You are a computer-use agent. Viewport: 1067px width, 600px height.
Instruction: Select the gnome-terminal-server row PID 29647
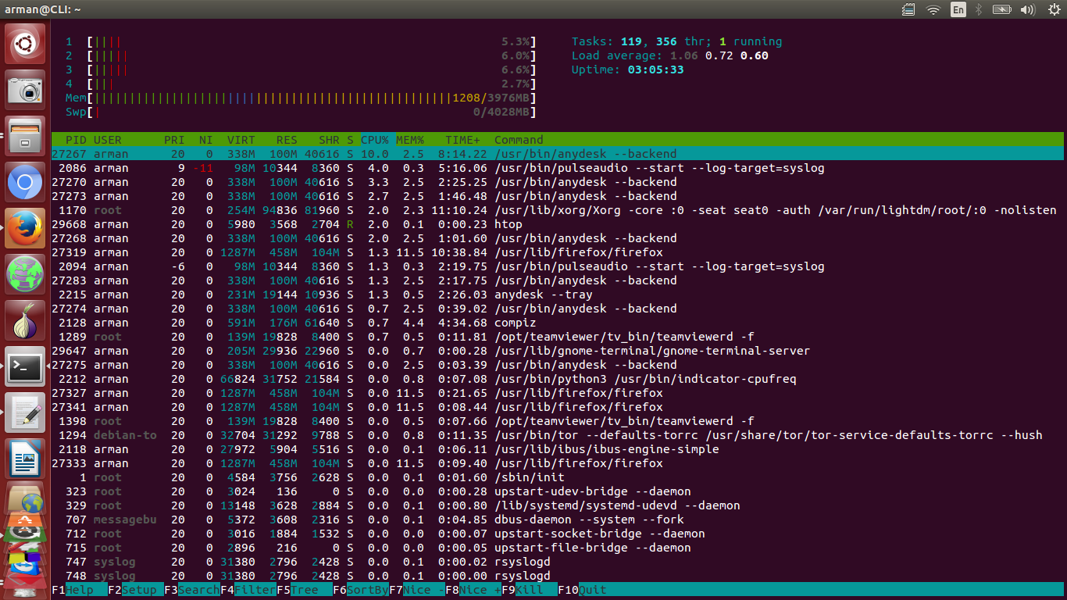click(x=558, y=351)
